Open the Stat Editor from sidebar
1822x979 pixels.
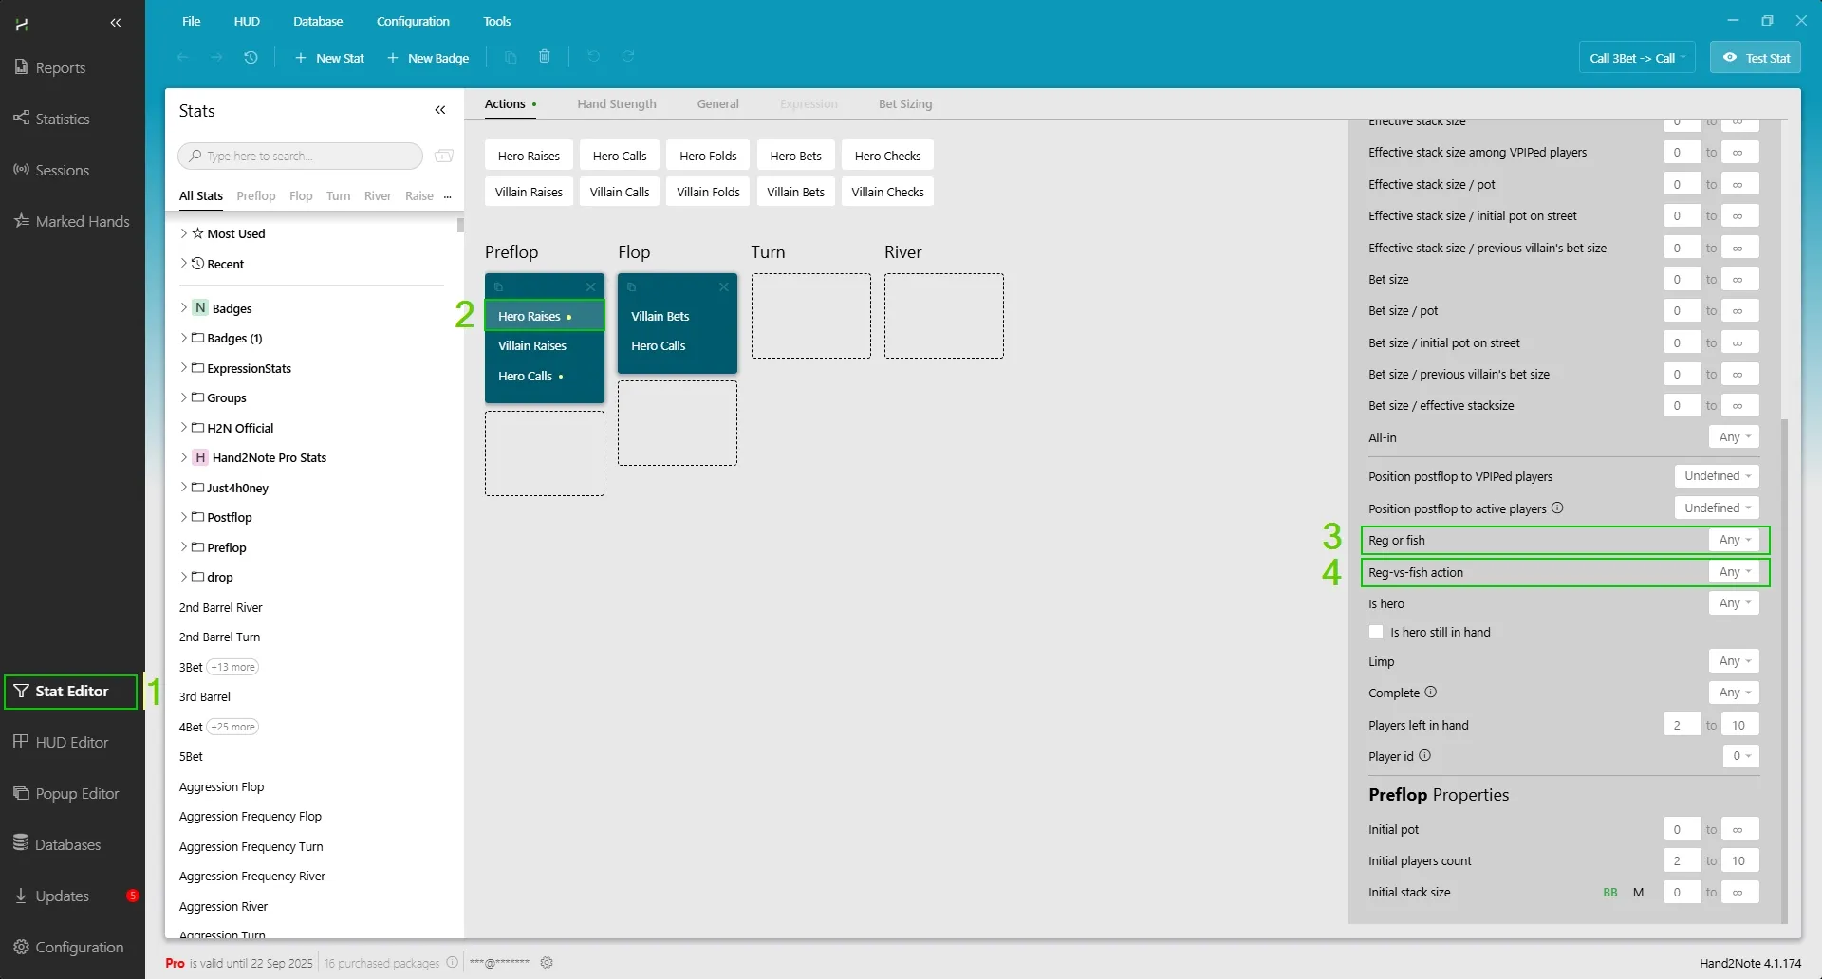(x=72, y=692)
